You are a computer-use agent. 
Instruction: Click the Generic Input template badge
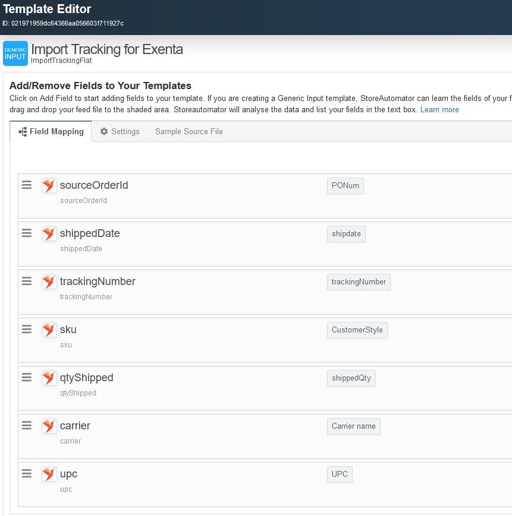tap(15, 53)
